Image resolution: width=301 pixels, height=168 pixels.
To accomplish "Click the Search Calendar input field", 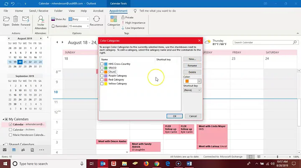I will click(x=263, y=42).
